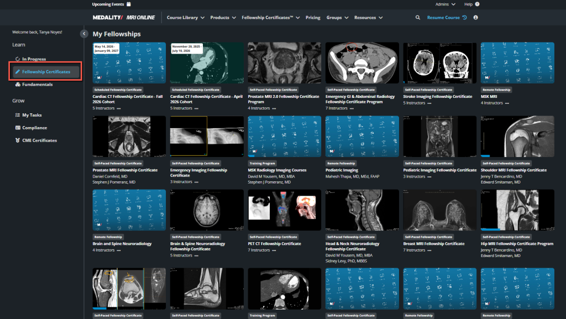This screenshot has height=319, width=566.
Task: Show more instructors for Prostate MRI 2.0
Action: [x=274, y=108]
